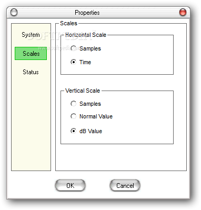Click empty area of the sidebar below Status
The height and width of the screenshot is (210, 201).
pyautogui.click(x=31, y=123)
